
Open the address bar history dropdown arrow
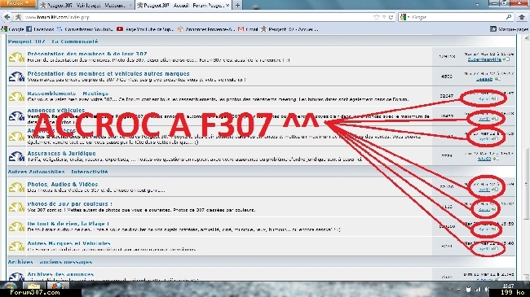pyautogui.click(x=384, y=17)
